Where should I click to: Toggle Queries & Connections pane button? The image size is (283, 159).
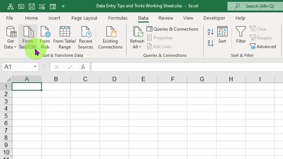(172, 29)
